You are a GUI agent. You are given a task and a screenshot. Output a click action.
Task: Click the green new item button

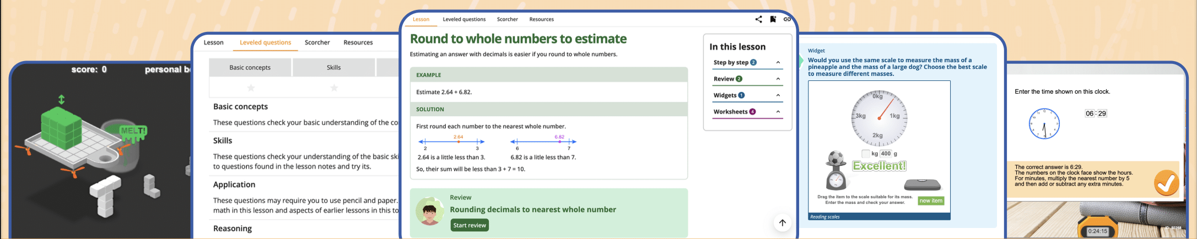[x=931, y=201]
